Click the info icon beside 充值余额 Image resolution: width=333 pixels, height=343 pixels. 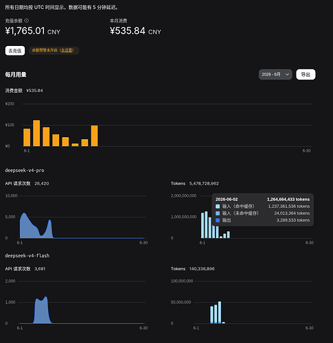pyautogui.click(x=27, y=21)
